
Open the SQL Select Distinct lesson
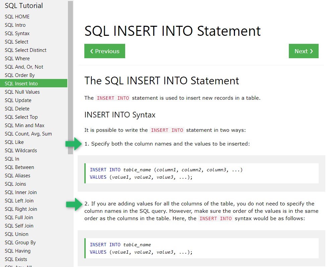click(x=25, y=50)
